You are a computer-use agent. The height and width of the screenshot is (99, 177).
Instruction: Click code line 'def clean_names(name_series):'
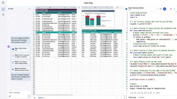141,31
